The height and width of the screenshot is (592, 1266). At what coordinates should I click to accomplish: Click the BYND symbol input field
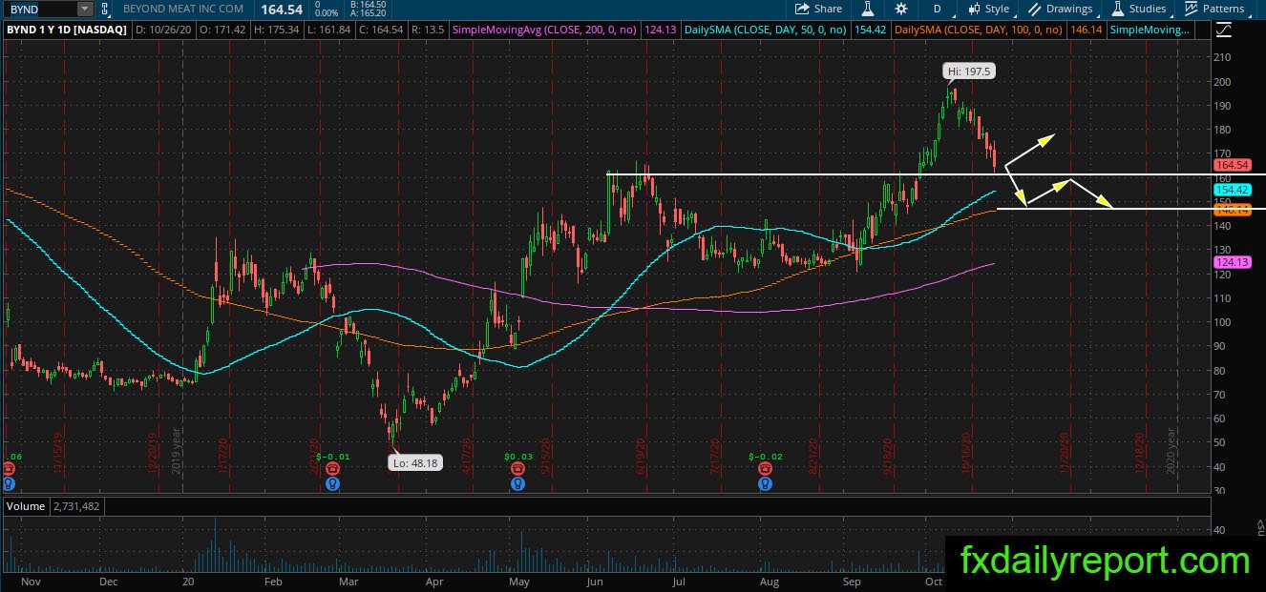(x=40, y=9)
